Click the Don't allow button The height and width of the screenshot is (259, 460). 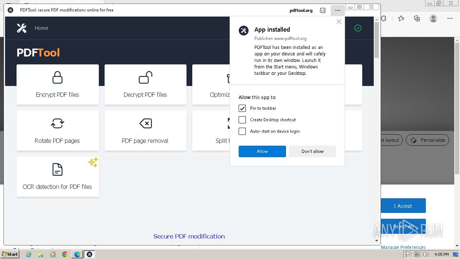click(312, 151)
